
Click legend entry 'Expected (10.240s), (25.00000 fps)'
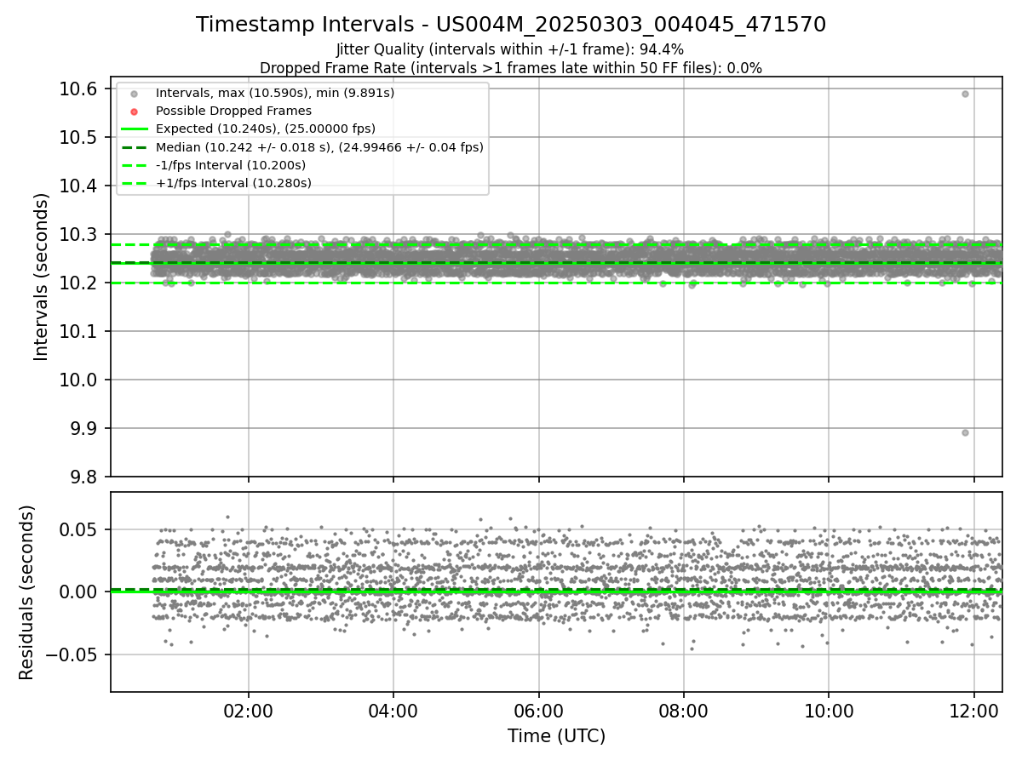266,129
